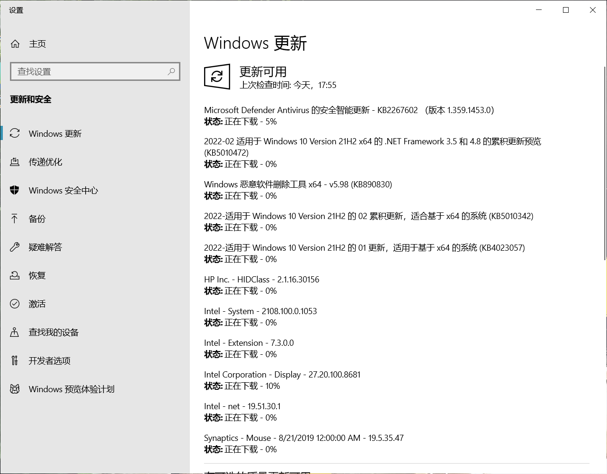Click the Intel net 19.51.30.1 entry

(242, 412)
